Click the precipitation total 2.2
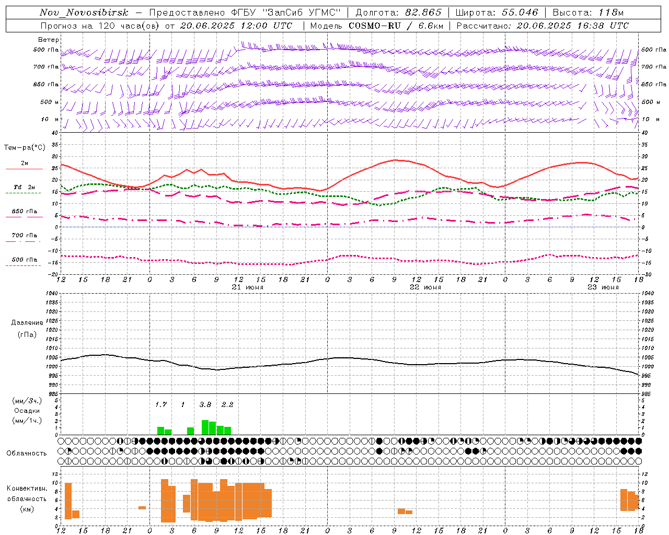 click(x=227, y=404)
